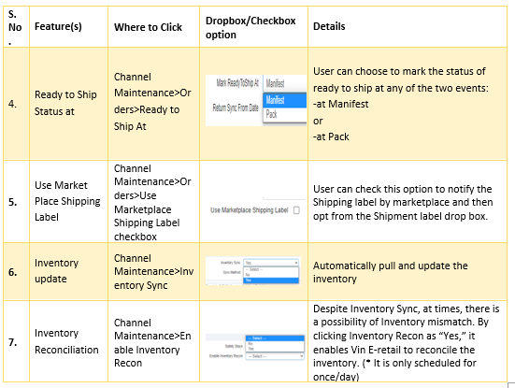Click the Details column header
This screenshot has height=388, width=515.
tap(329, 26)
